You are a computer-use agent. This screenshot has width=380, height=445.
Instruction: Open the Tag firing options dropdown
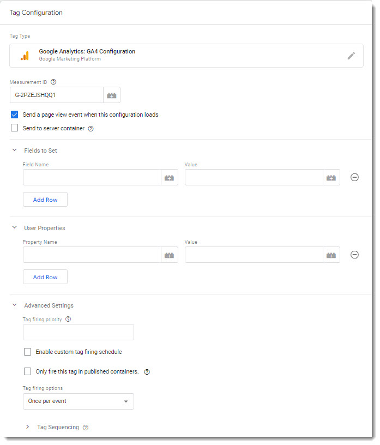click(x=79, y=401)
